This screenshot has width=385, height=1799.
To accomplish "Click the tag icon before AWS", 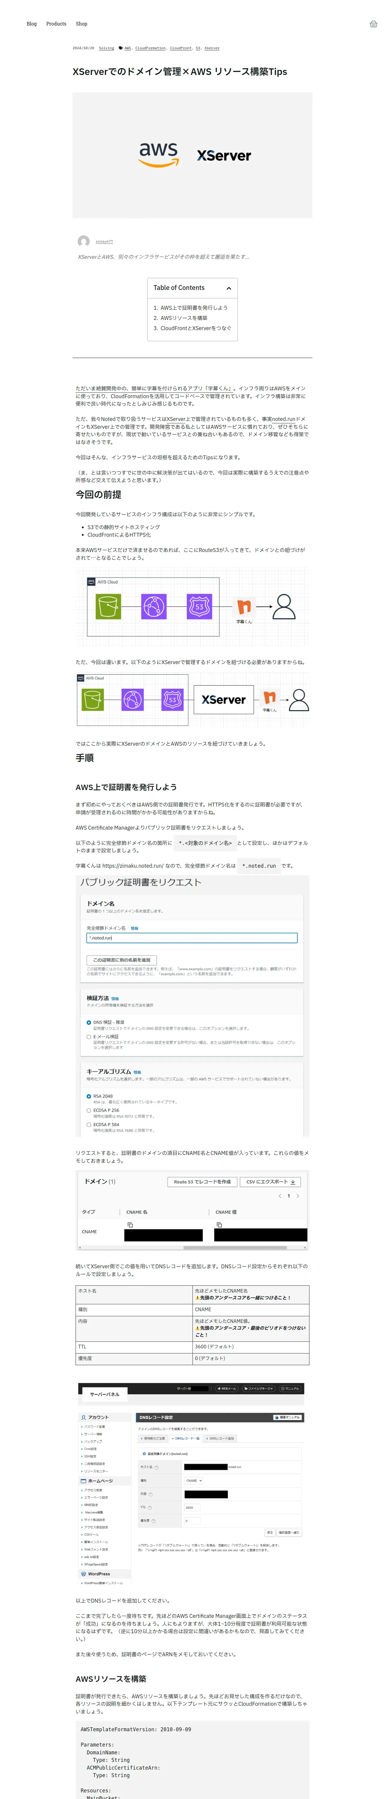I will coord(120,48).
